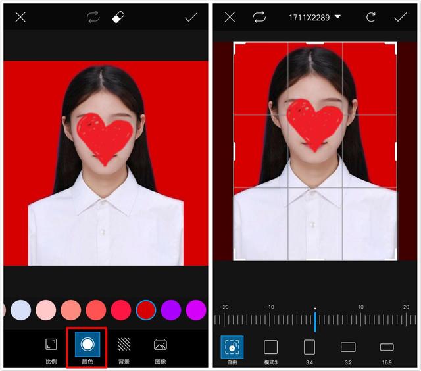Select the 自由 free crop mode
The image size is (421, 371).
pyautogui.click(x=232, y=351)
